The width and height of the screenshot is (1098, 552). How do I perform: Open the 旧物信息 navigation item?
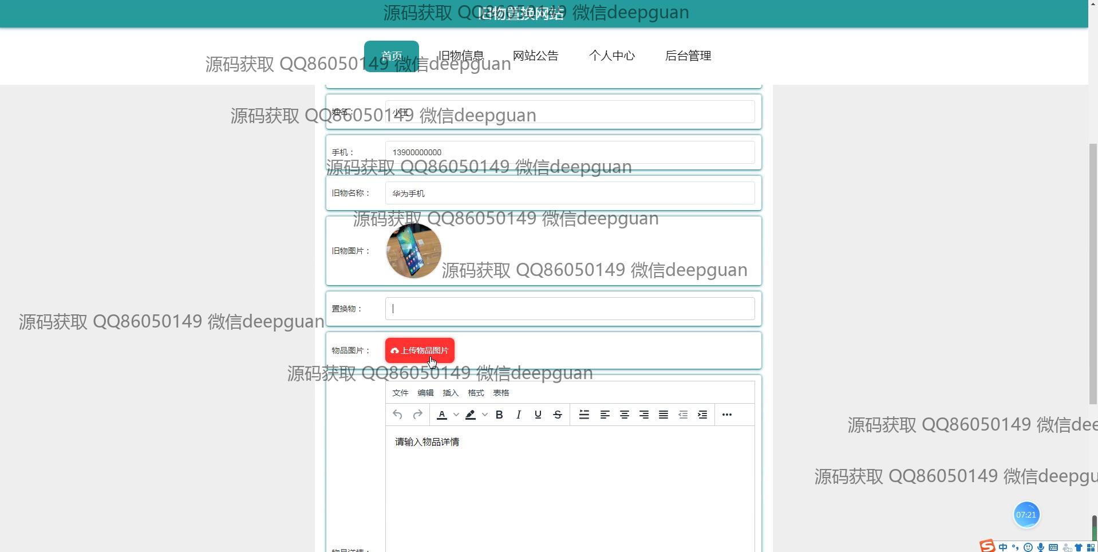tap(461, 56)
